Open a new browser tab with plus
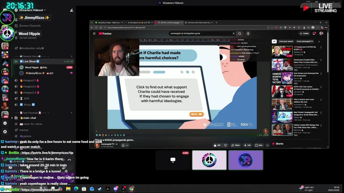 [x=216, y=23]
